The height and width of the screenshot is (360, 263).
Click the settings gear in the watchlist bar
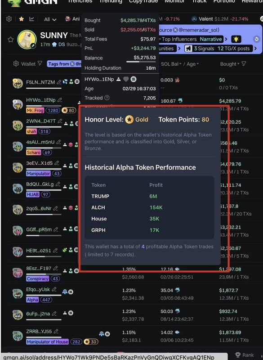point(9,19)
